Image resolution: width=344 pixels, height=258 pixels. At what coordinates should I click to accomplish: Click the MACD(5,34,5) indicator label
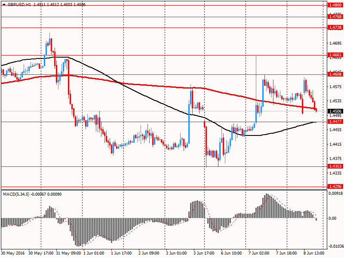coord(16,194)
